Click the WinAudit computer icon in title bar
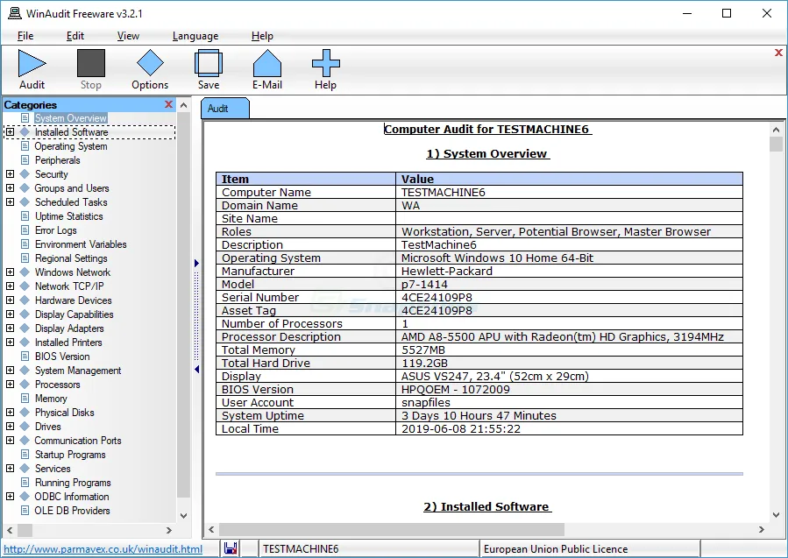The width and height of the screenshot is (788, 558). click(15, 13)
